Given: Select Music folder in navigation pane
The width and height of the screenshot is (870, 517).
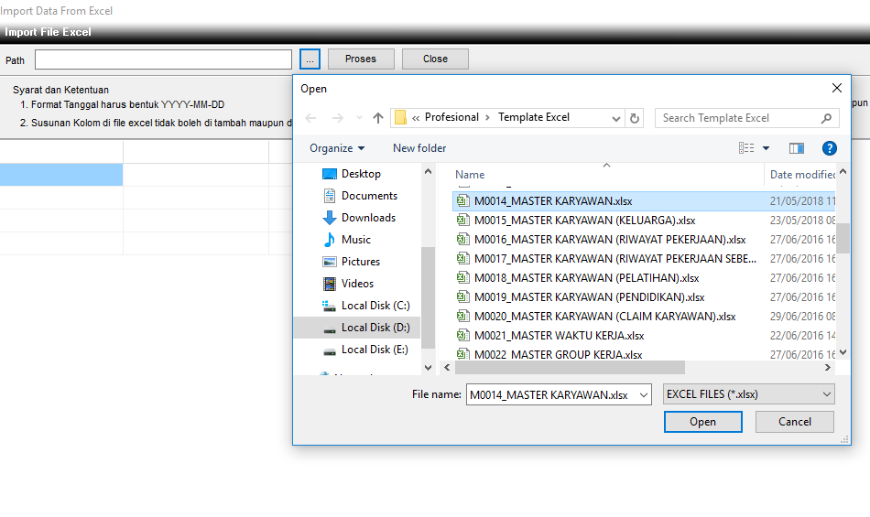Looking at the screenshot, I should [x=355, y=240].
